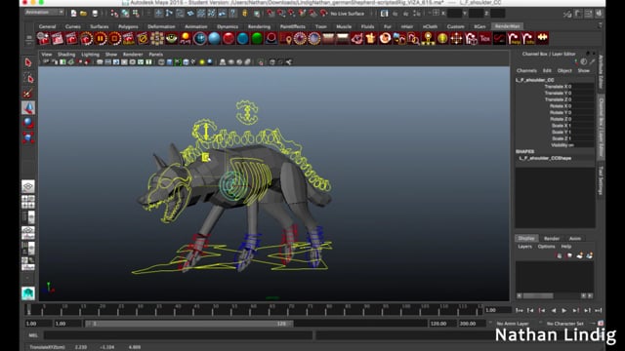Click RenderMan stop render shelf icon

(x=114, y=39)
